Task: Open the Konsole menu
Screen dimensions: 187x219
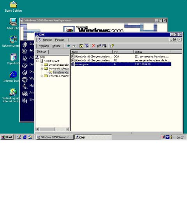Action: click(x=47, y=40)
